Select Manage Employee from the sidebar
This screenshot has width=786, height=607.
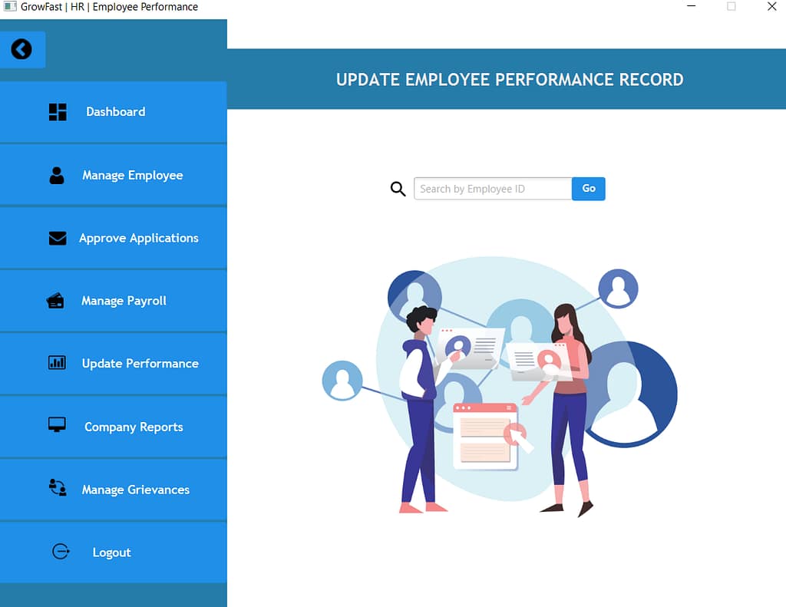click(x=132, y=176)
